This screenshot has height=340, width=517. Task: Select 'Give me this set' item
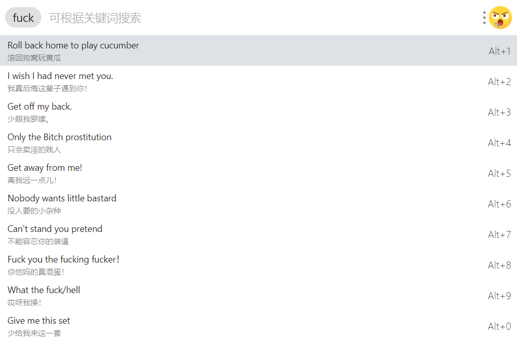(x=258, y=326)
